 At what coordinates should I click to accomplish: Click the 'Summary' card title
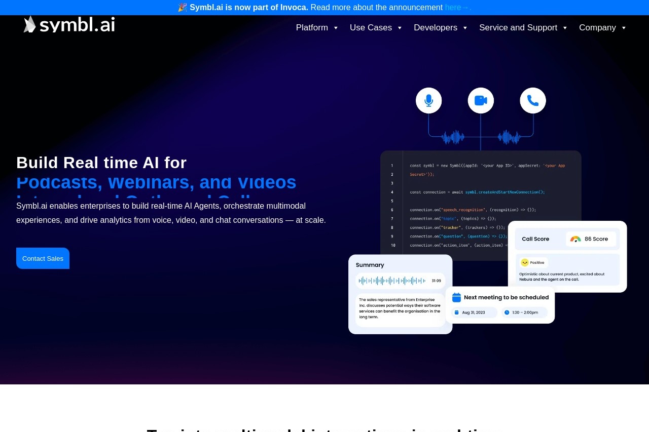[x=370, y=265]
